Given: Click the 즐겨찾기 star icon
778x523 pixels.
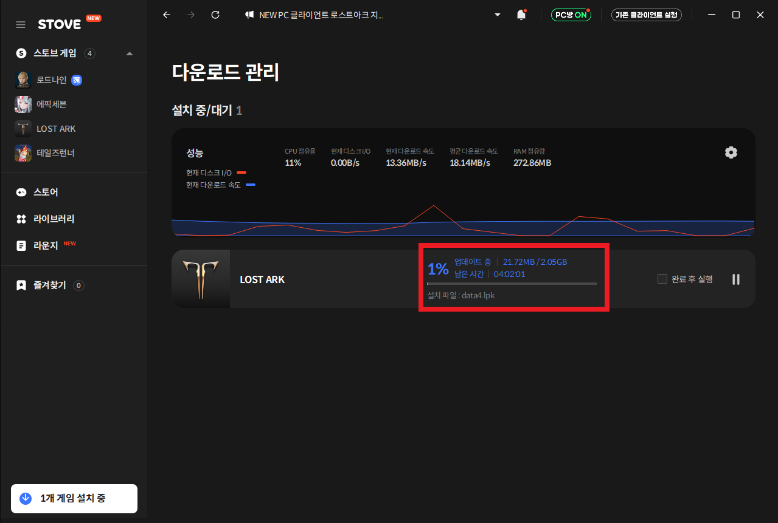Looking at the screenshot, I should (x=21, y=285).
